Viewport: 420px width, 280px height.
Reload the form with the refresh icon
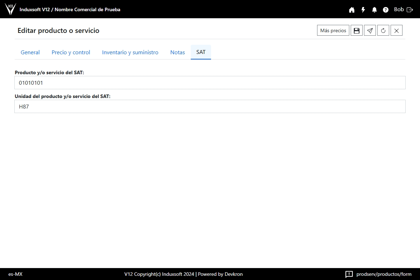pos(383,30)
